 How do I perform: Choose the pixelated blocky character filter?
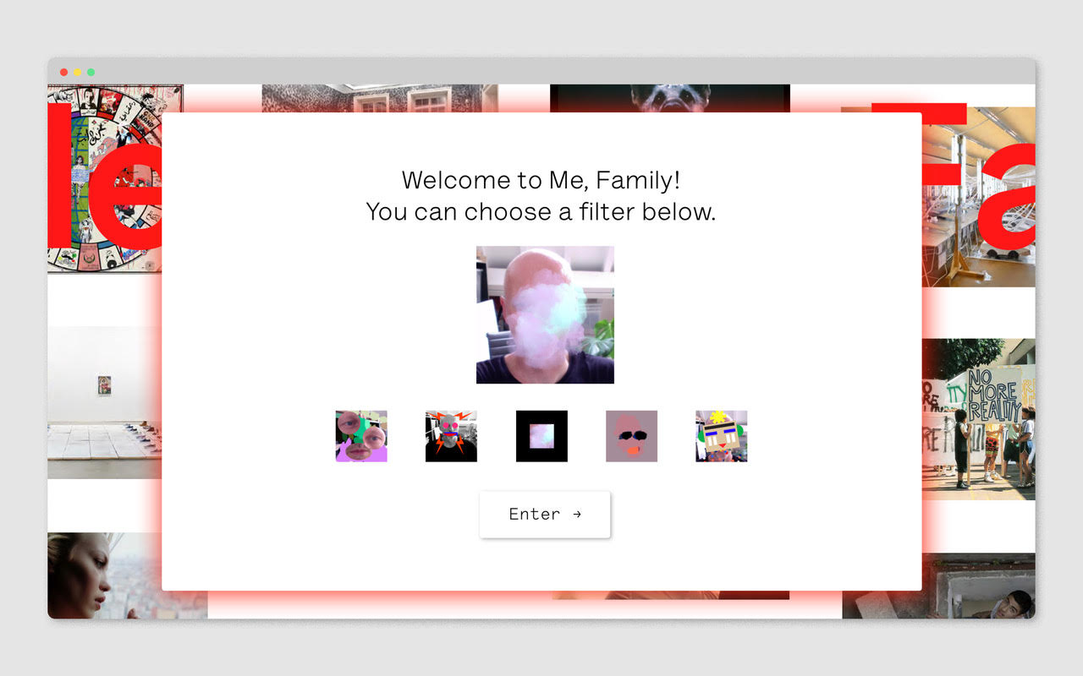pyautogui.click(x=721, y=436)
